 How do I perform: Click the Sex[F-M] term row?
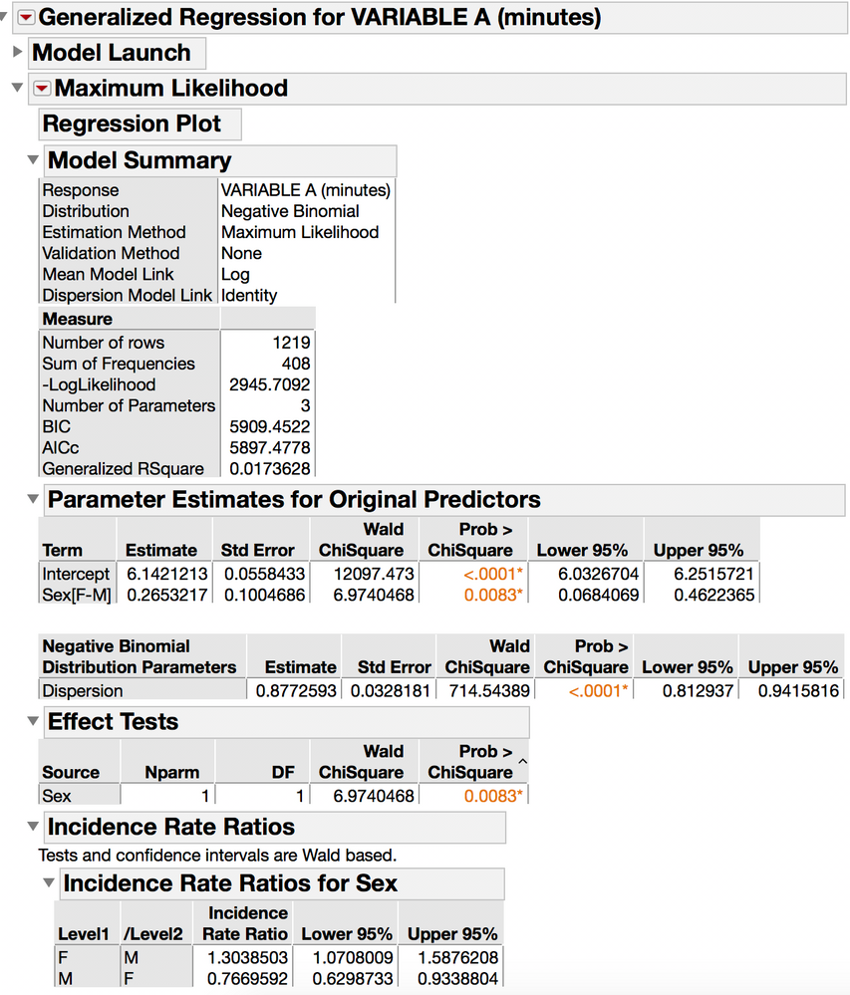coord(77,596)
